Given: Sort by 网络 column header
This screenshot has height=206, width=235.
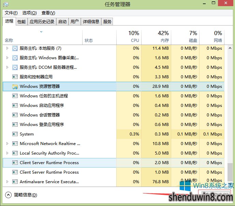Looking at the screenshot, I should point(212,37).
